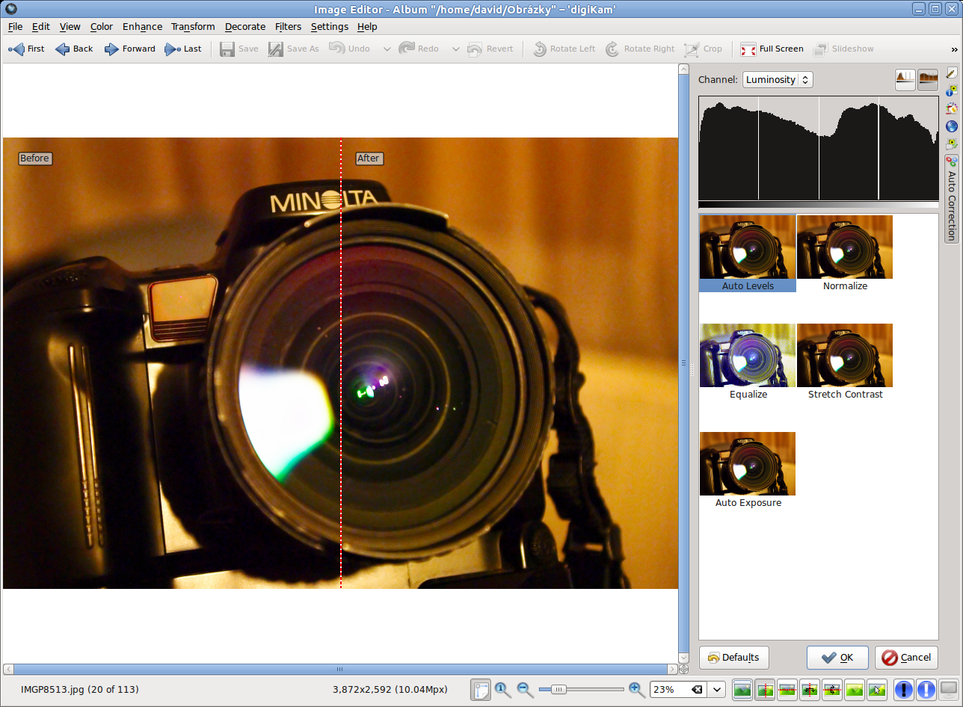Select horizontal split preview mode
Viewport: 963px width, 707px height.
coord(787,689)
